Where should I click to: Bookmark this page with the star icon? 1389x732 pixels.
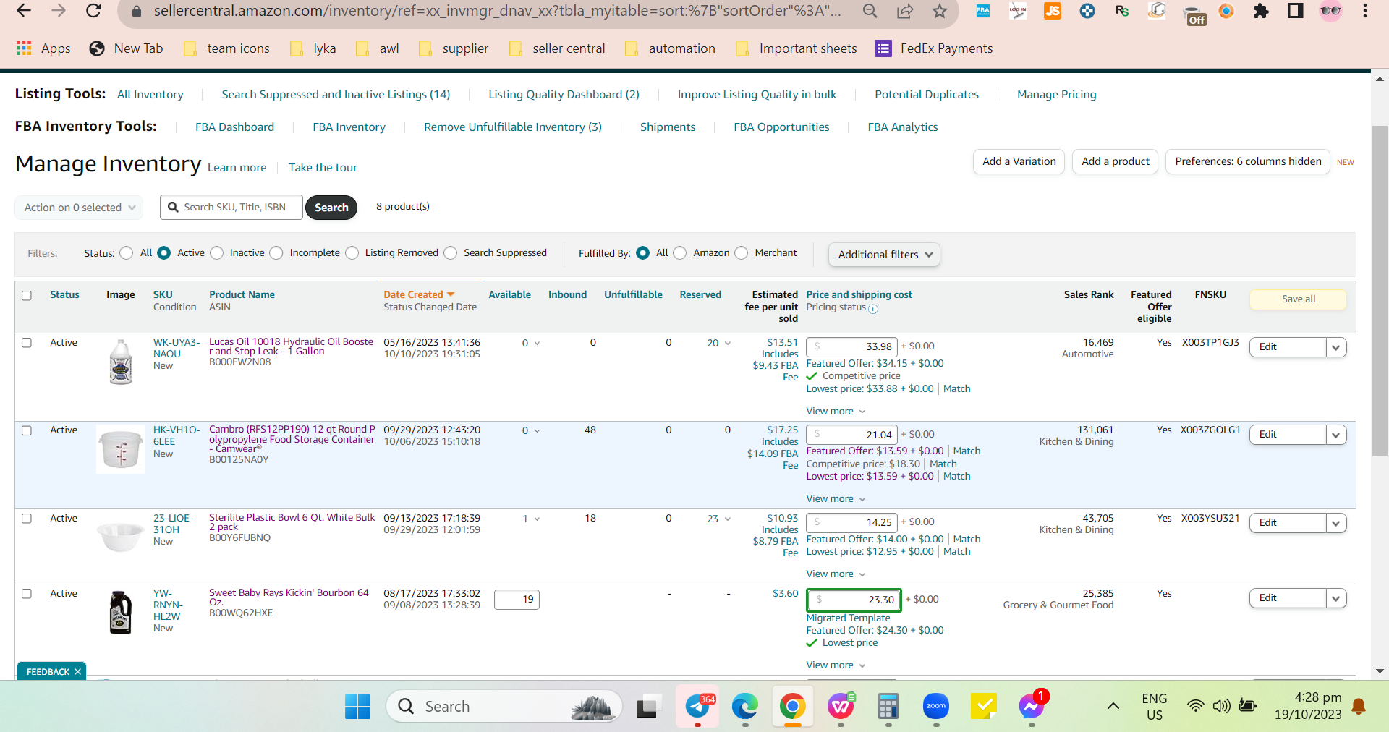939,11
